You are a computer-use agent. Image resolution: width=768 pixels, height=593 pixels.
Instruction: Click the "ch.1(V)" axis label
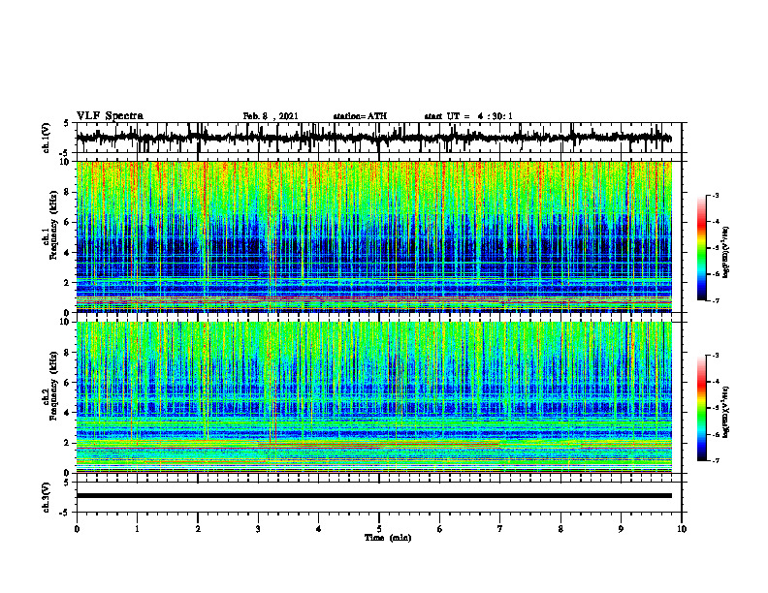[x=47, y=138]
